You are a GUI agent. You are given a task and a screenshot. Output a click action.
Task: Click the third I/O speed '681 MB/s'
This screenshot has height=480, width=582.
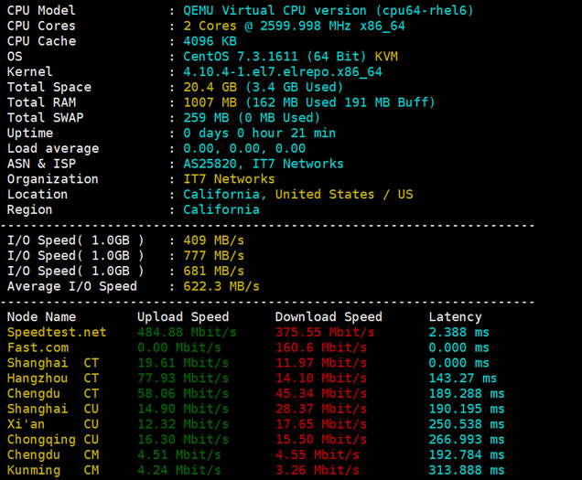(214, 271)
